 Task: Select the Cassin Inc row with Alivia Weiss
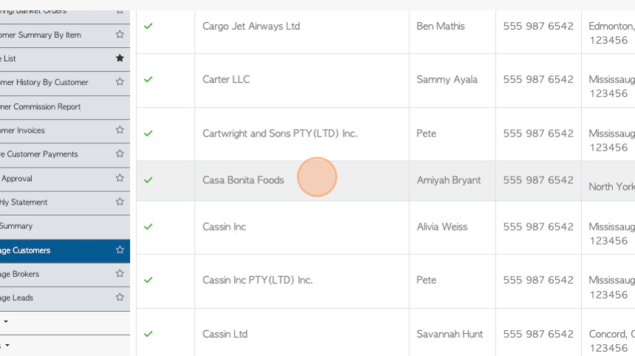pyautogui.click(x=385, y=227)
